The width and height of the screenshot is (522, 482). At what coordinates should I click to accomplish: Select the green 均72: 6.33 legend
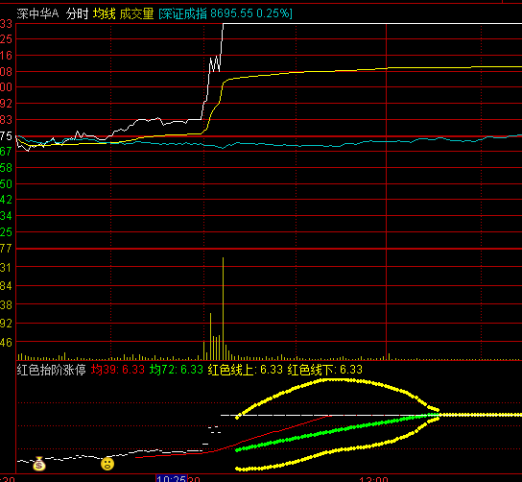[x=177, y=370]
